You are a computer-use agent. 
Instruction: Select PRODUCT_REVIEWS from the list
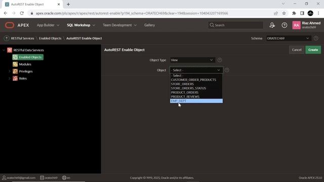point(196,97)
